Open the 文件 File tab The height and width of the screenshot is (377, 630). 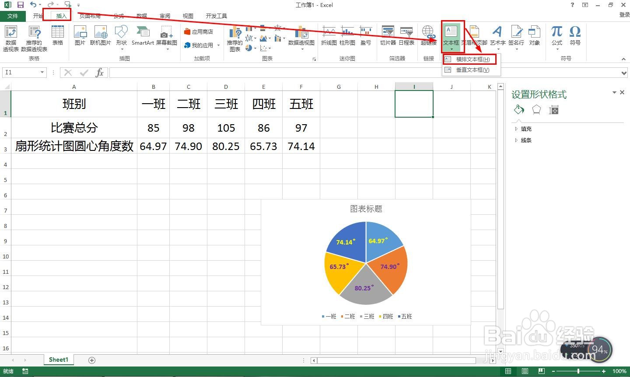[x=13, y=16]
